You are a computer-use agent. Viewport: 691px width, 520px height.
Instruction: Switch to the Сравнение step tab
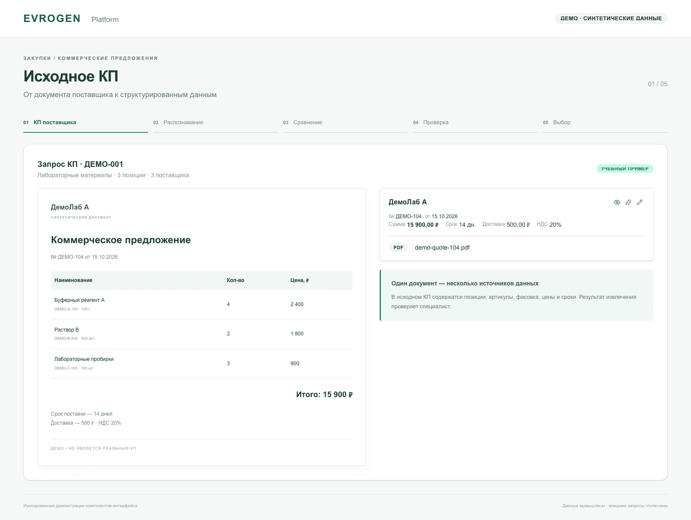click(345, 122)
